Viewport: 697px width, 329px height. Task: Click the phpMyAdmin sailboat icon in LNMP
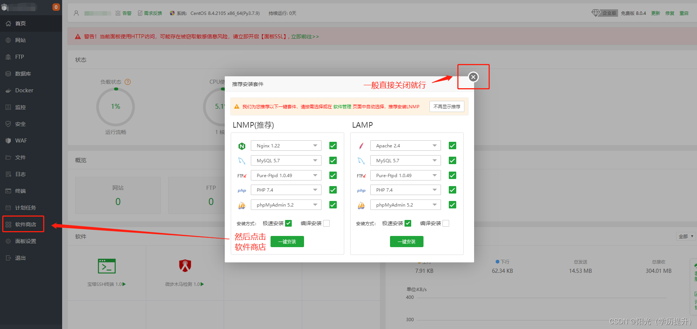[x=242, y=205]
